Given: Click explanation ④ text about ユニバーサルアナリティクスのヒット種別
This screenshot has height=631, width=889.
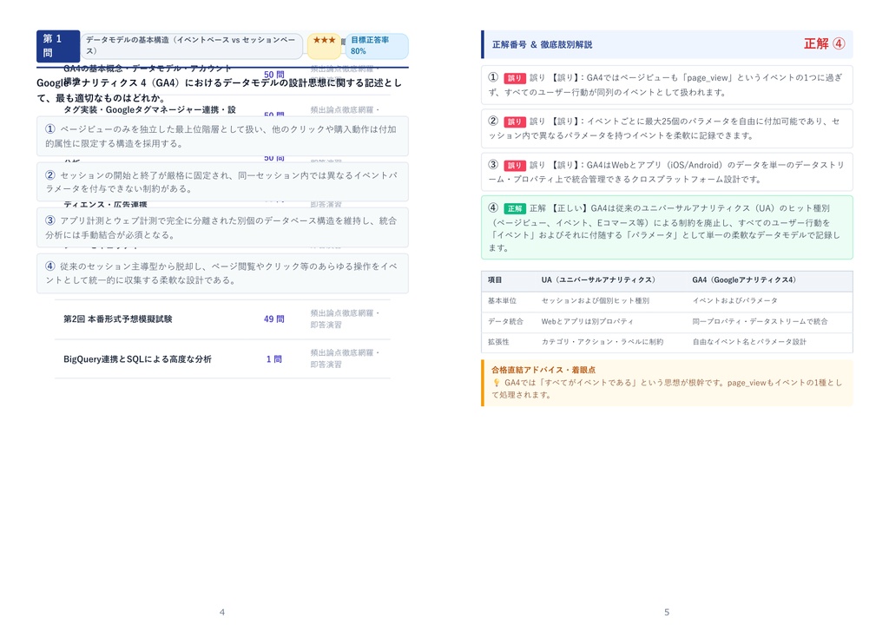Looking at the screenshot, I should 666,228.
